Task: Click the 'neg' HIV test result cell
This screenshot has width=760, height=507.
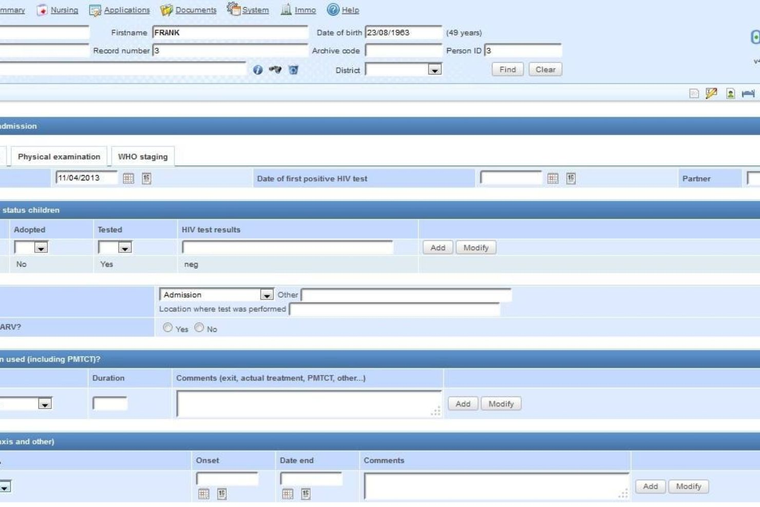Action: (191, 265)
